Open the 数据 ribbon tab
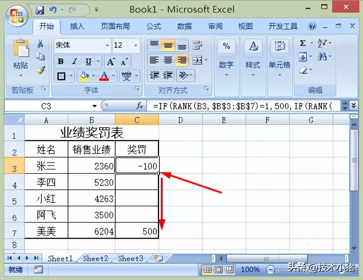The width and height of the screenshot is (363, 280). coord(185,27)
